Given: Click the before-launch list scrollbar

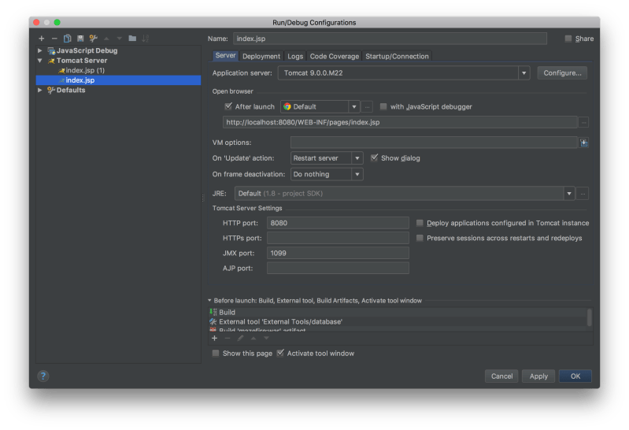Looking at the screenshot, I should pyautogui.click(x=590, y=317).
